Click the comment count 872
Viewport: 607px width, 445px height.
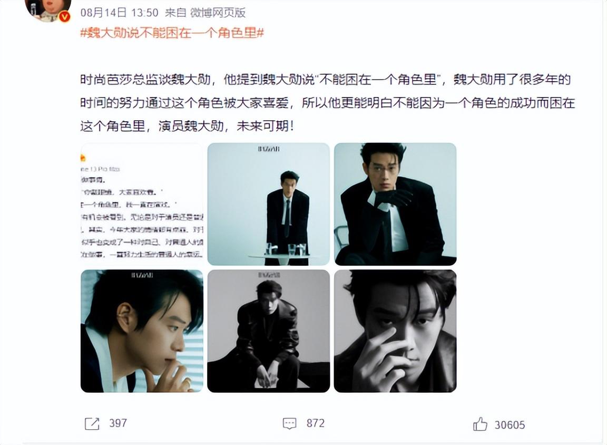point(316,423)
